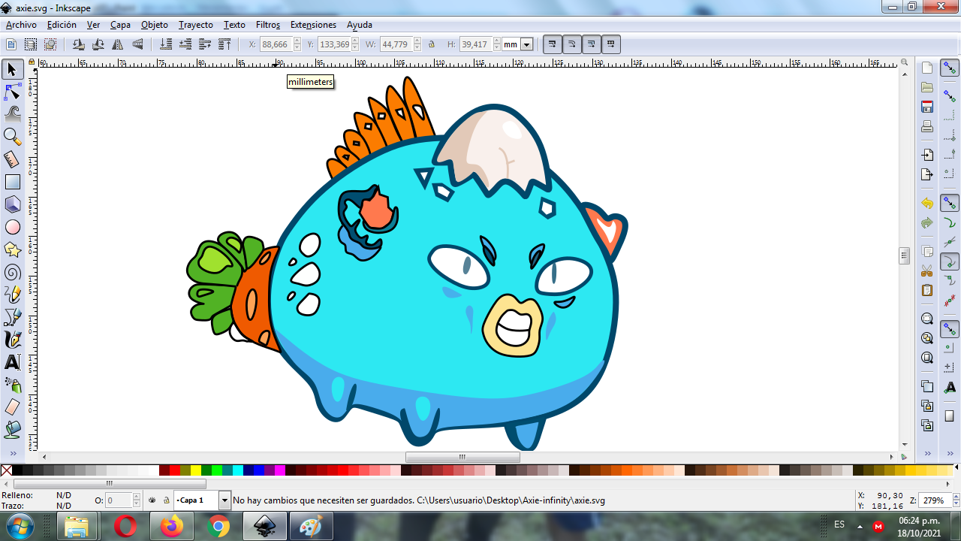
Task: Select the Spray tool
Action: click(12, 385)
